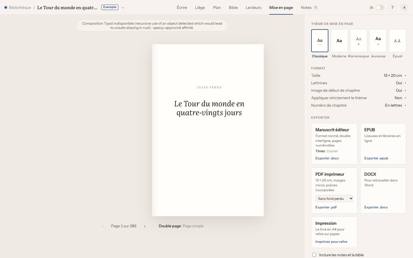
Task: Switch to Double page view
Action: coord(170,226)
